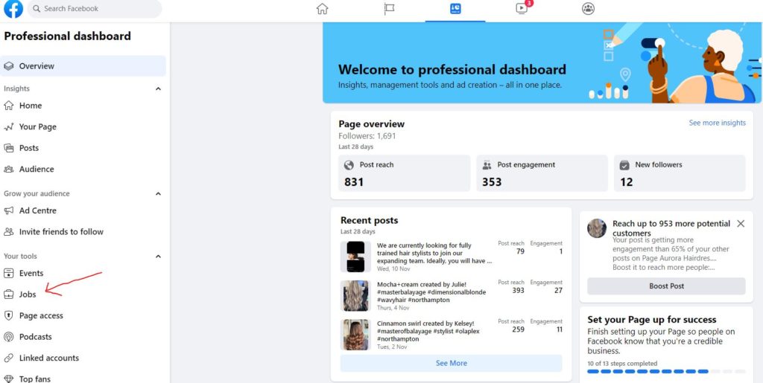
Task: Click the Boost Post button
Action: click(666, 286)
